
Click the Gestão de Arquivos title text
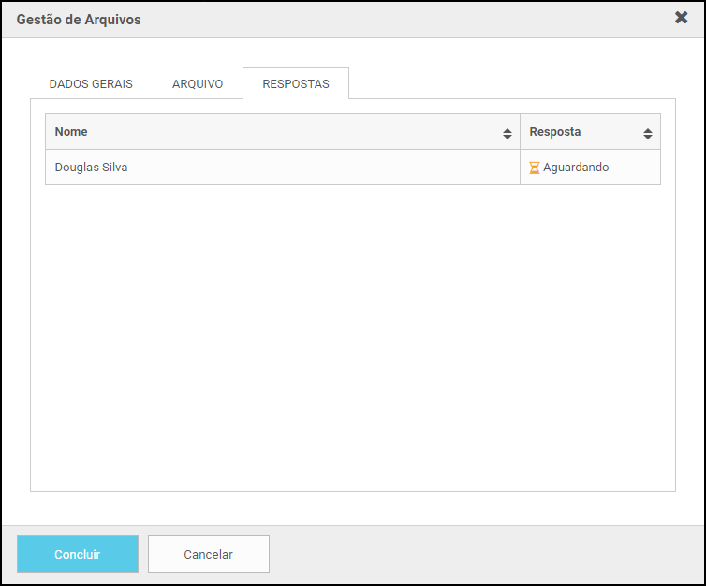[79, 20]
